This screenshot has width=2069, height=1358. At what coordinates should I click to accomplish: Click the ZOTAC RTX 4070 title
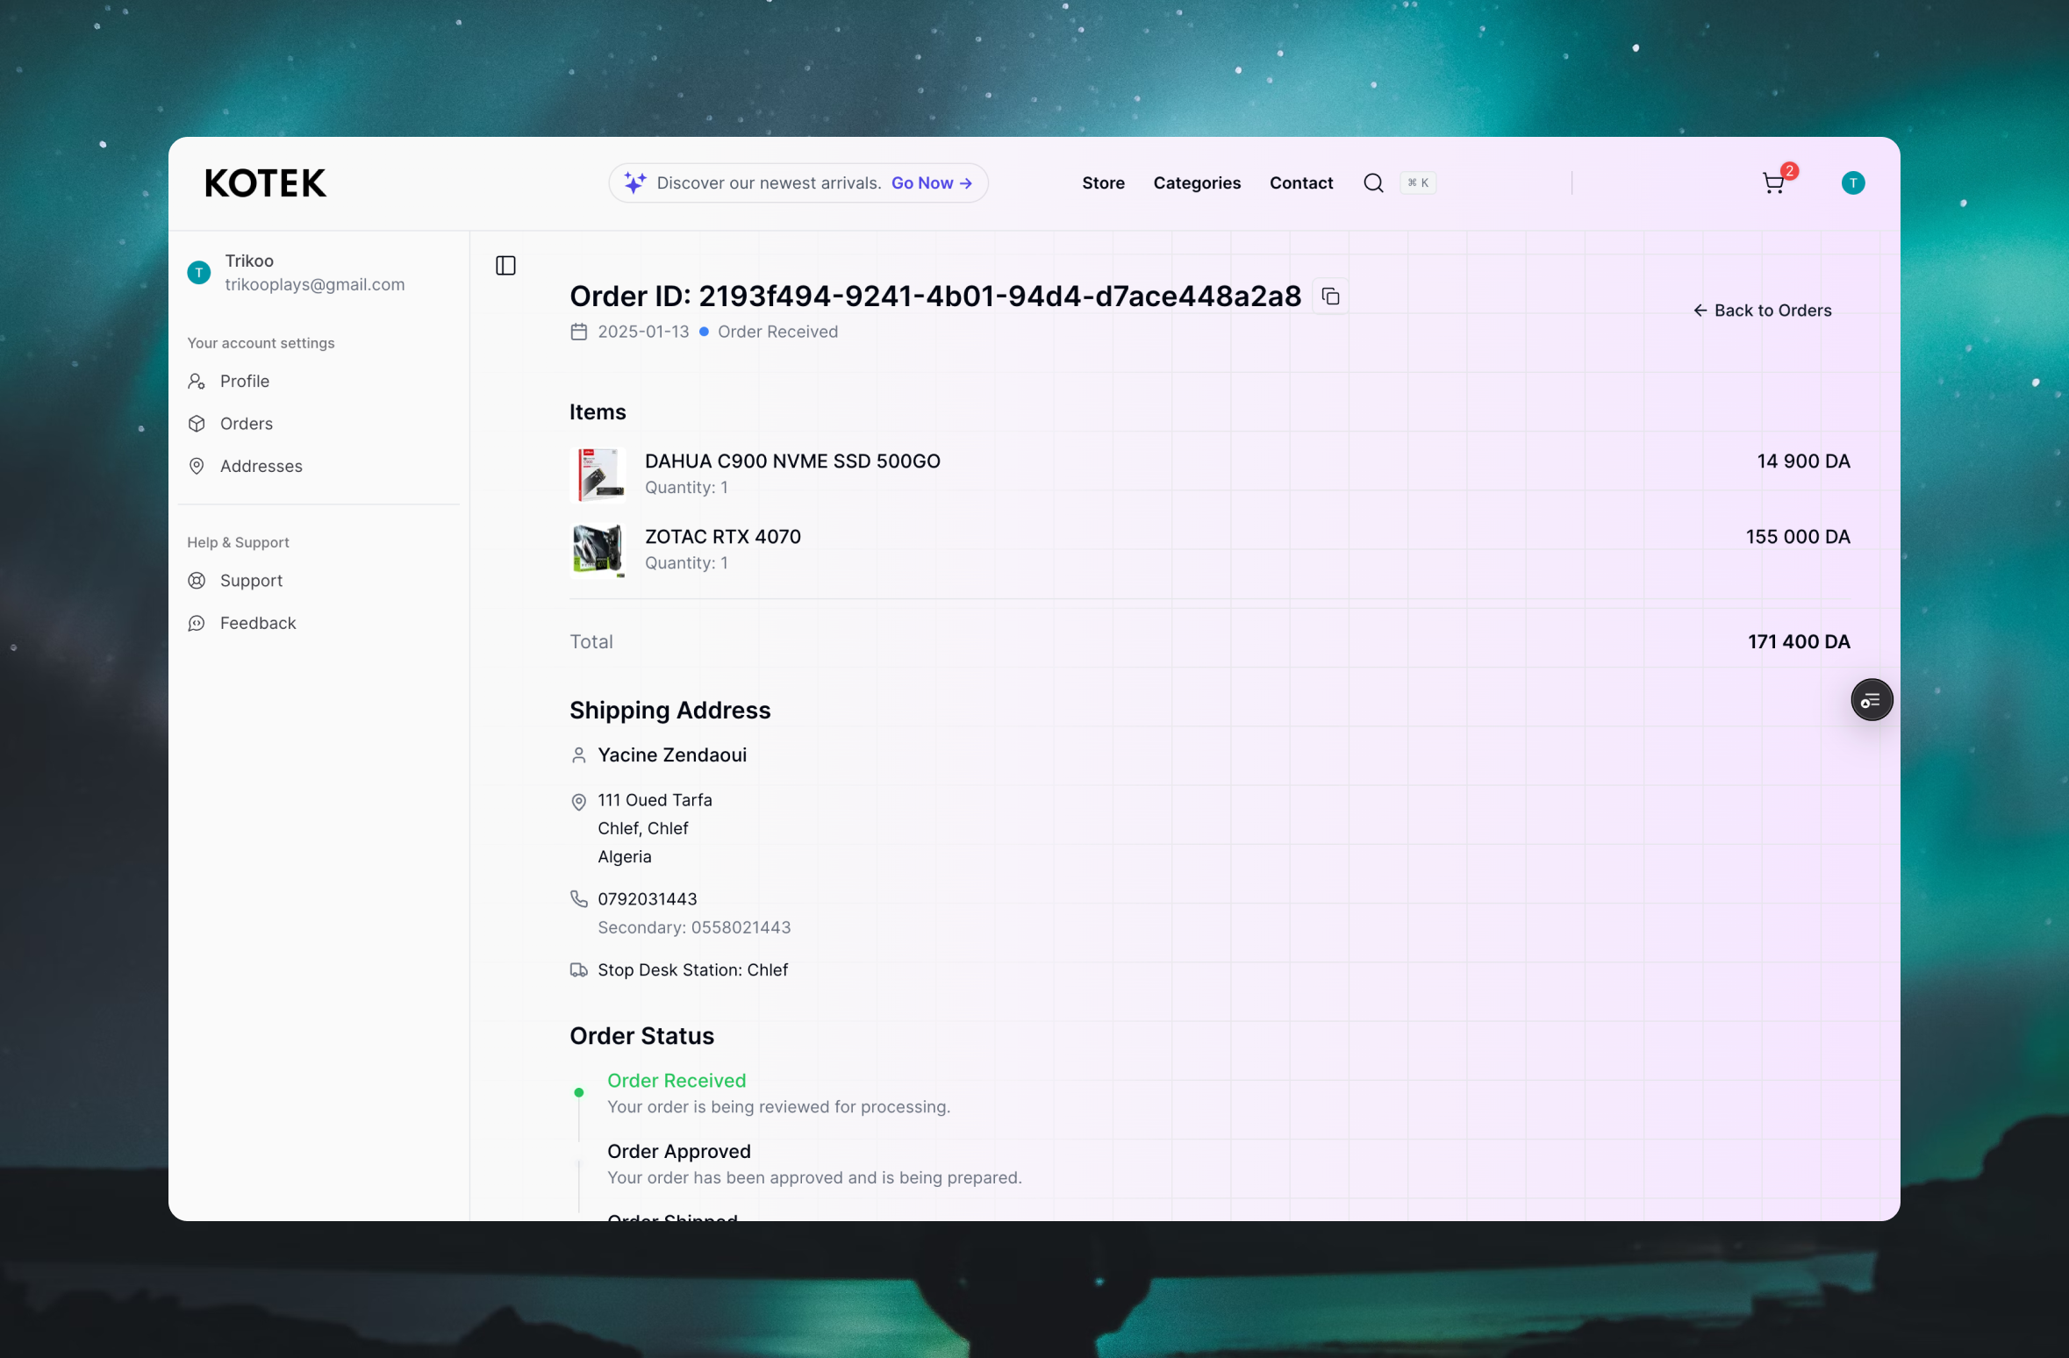(x=723, y=537)
